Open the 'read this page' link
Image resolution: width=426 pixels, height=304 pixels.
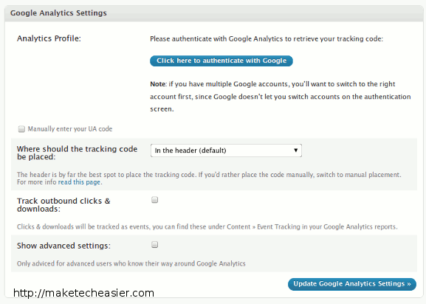tap(79, 182)
